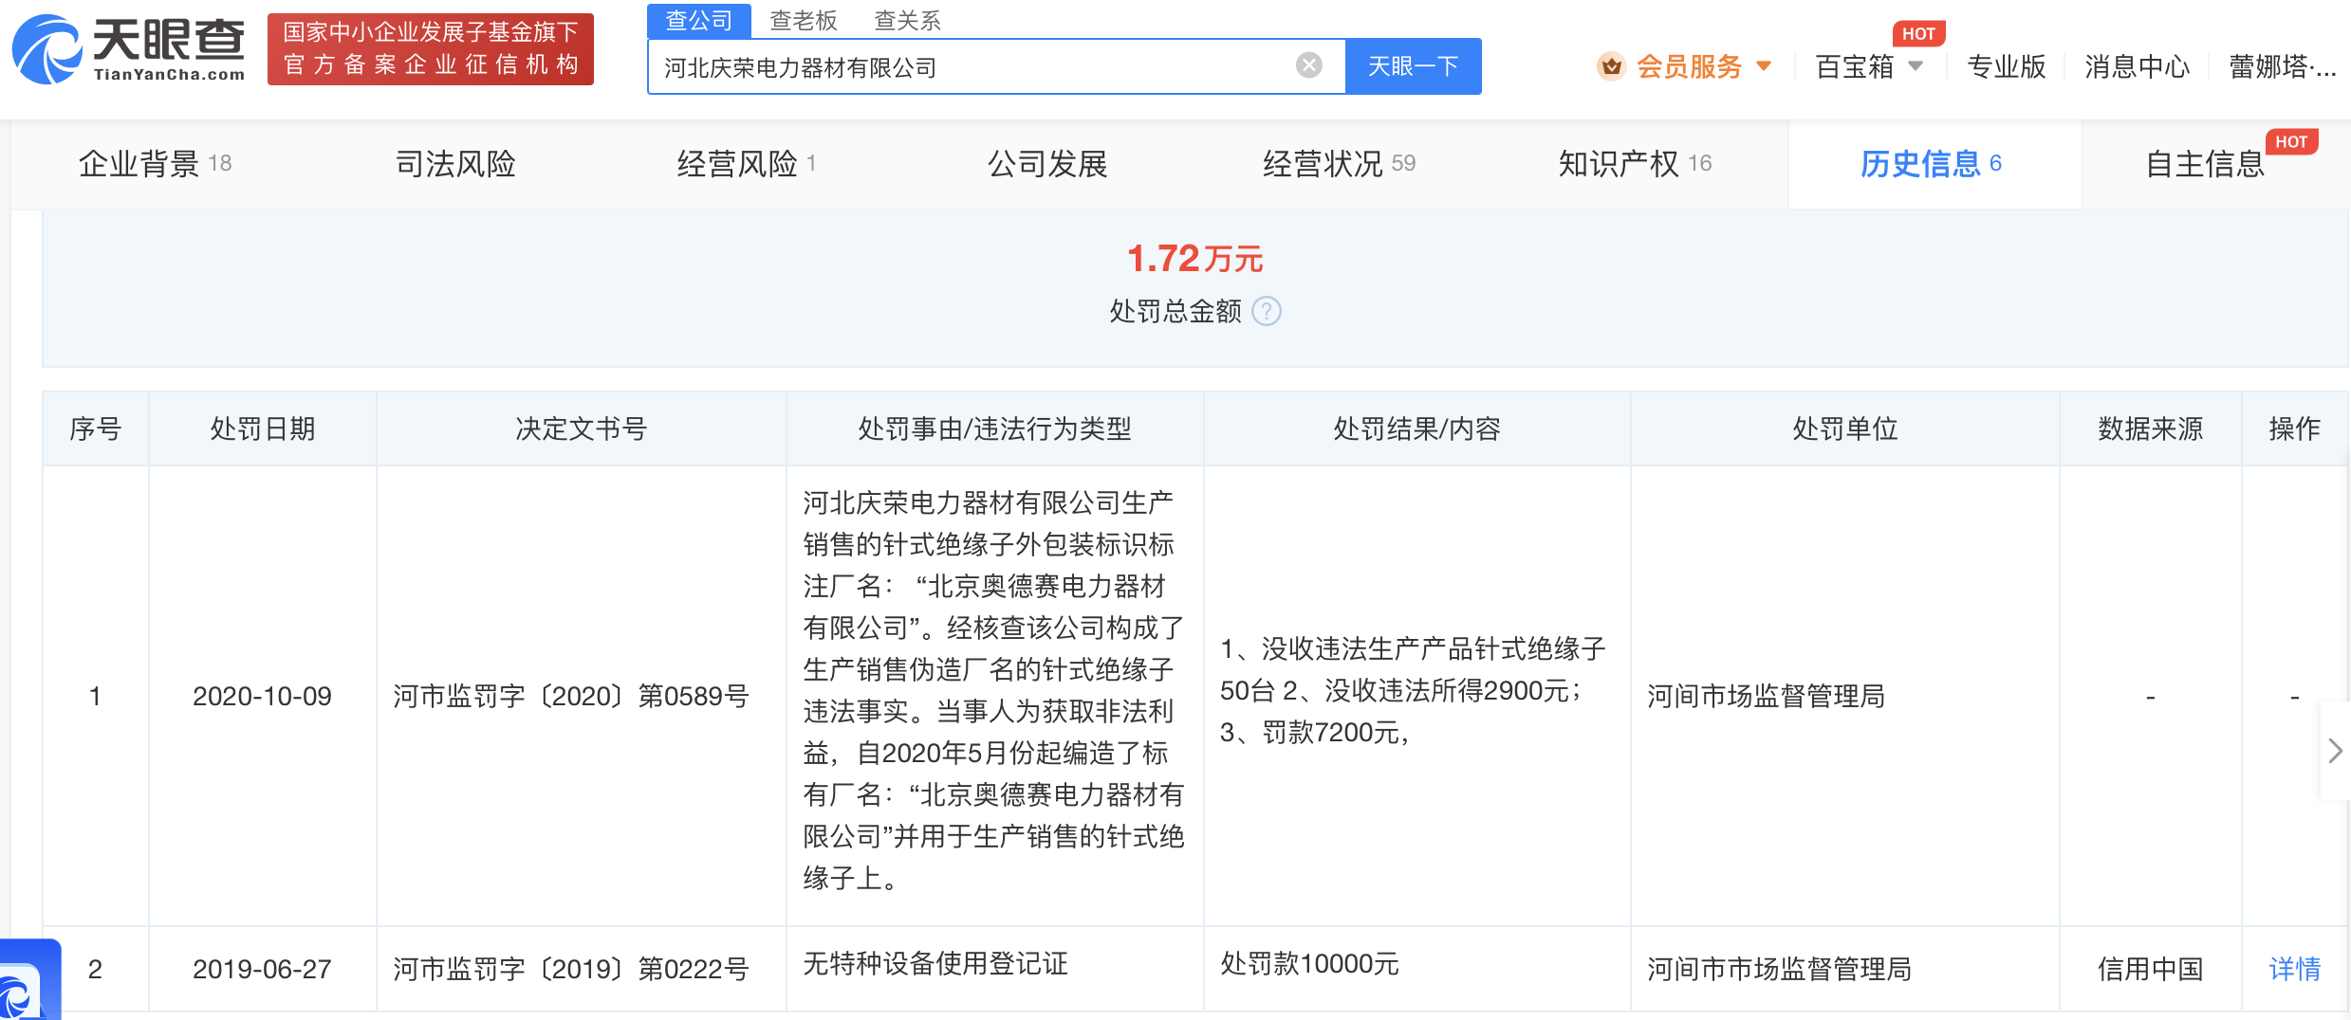Viewport: 2351px width, 1020px height.
Task: Click the TianYanCha logo
Action: click(x=128, y=49)
